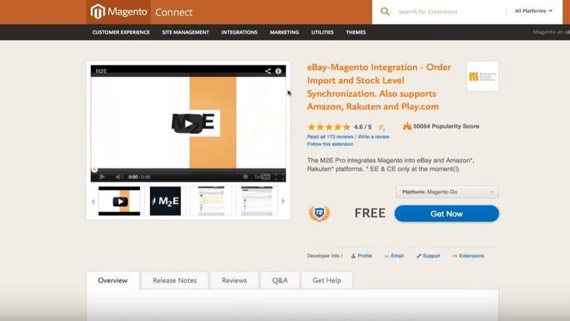This screenshot has height=321, width=570.
Task: Select the M2E logo thumbnail
Action: 166,201
